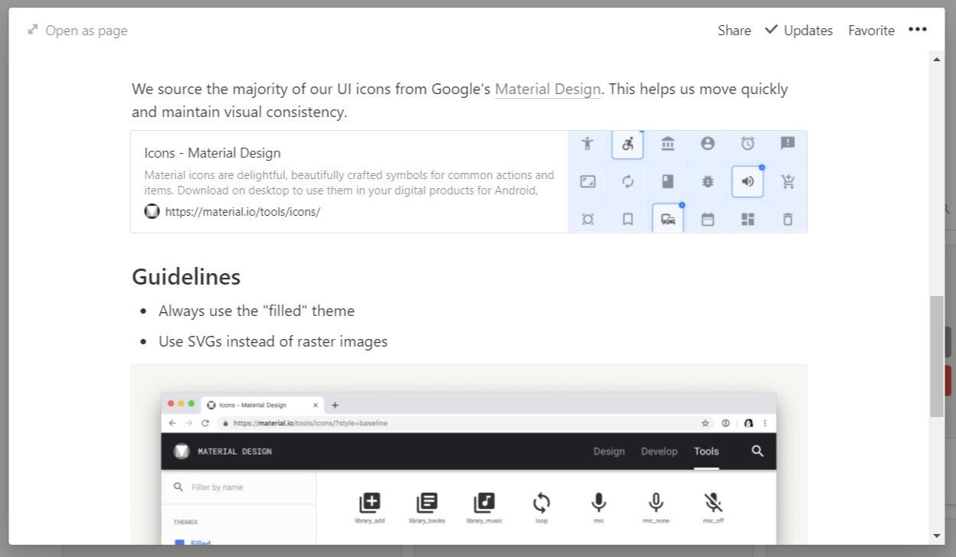The height and width of the screenshot is (557, 956).
Task: Click the vertical scrollbar thumb
Action: click(x=937, y=356)
